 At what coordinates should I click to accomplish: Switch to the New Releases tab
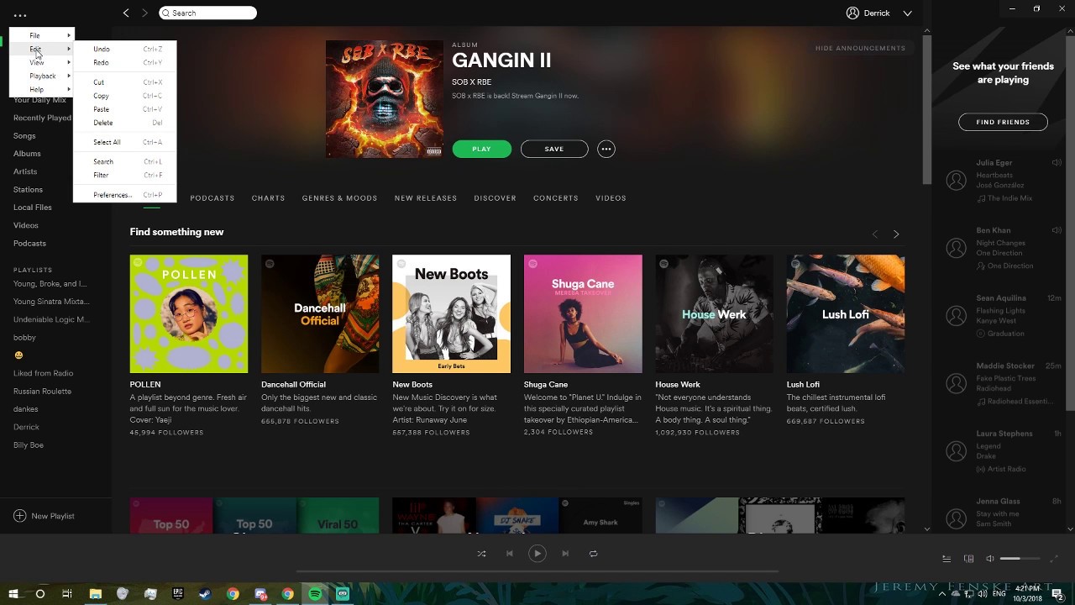coord(426,198)
